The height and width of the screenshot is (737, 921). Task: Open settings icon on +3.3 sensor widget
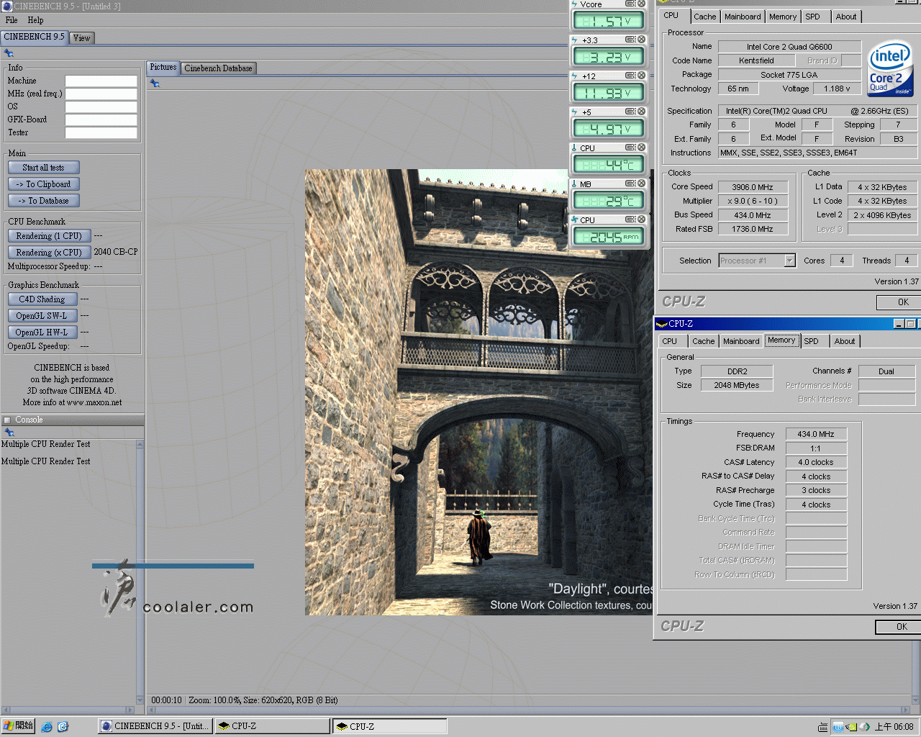pos(630,40)
